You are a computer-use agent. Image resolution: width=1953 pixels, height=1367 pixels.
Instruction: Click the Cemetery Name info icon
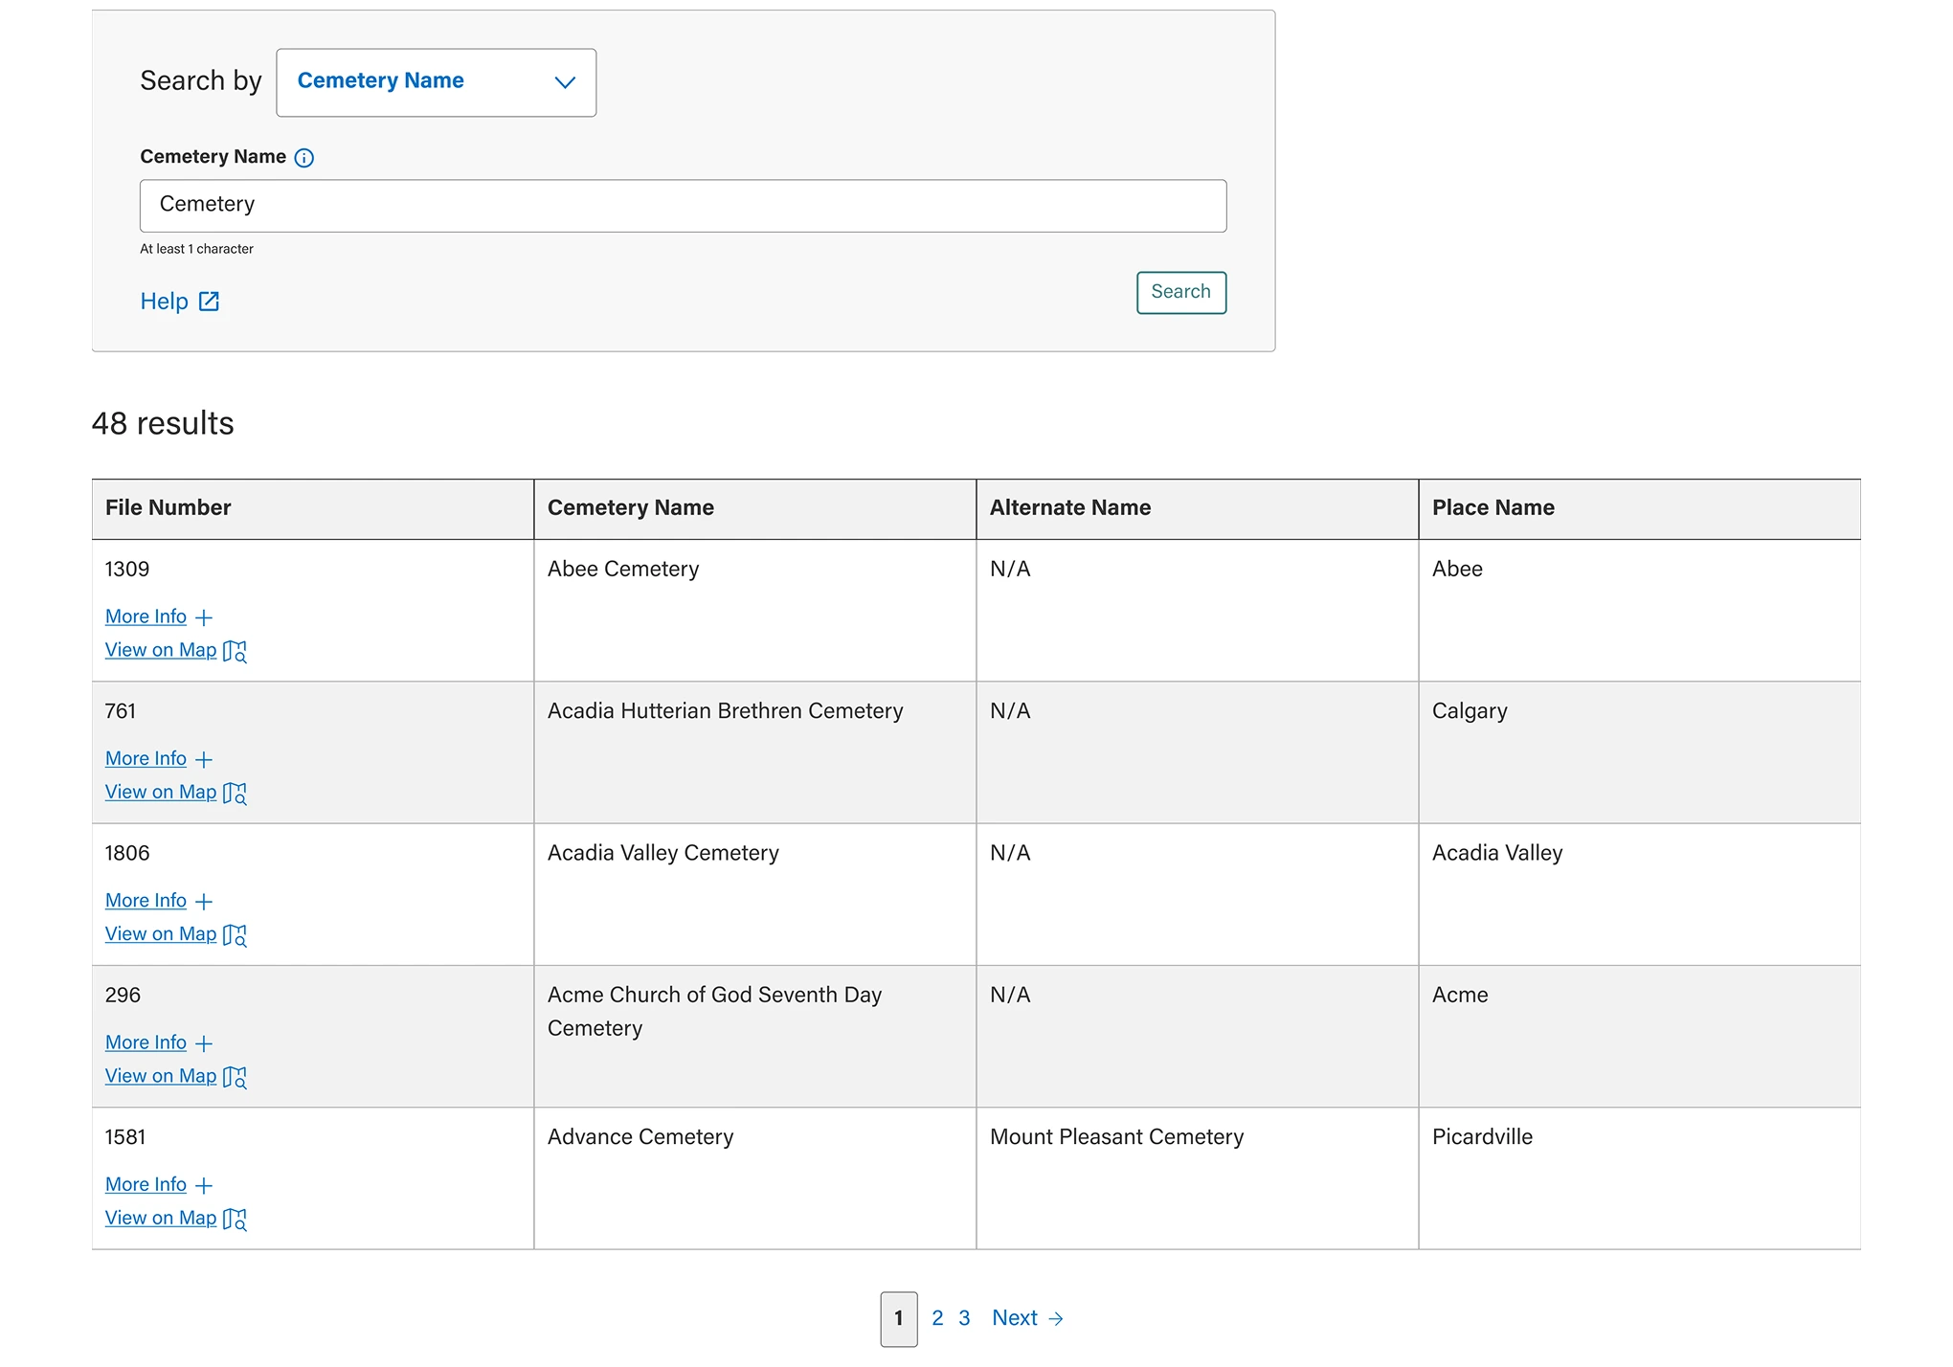click(x=303, y=158)
